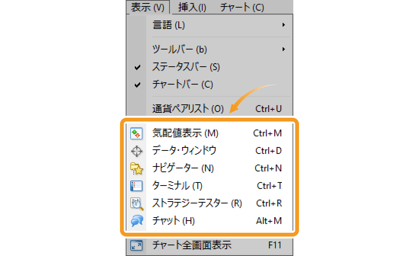This screenshot has height=256, width=419.
Task: Click the データ・ウィンドウ crosshair icon
Action: tap(136, 150)
